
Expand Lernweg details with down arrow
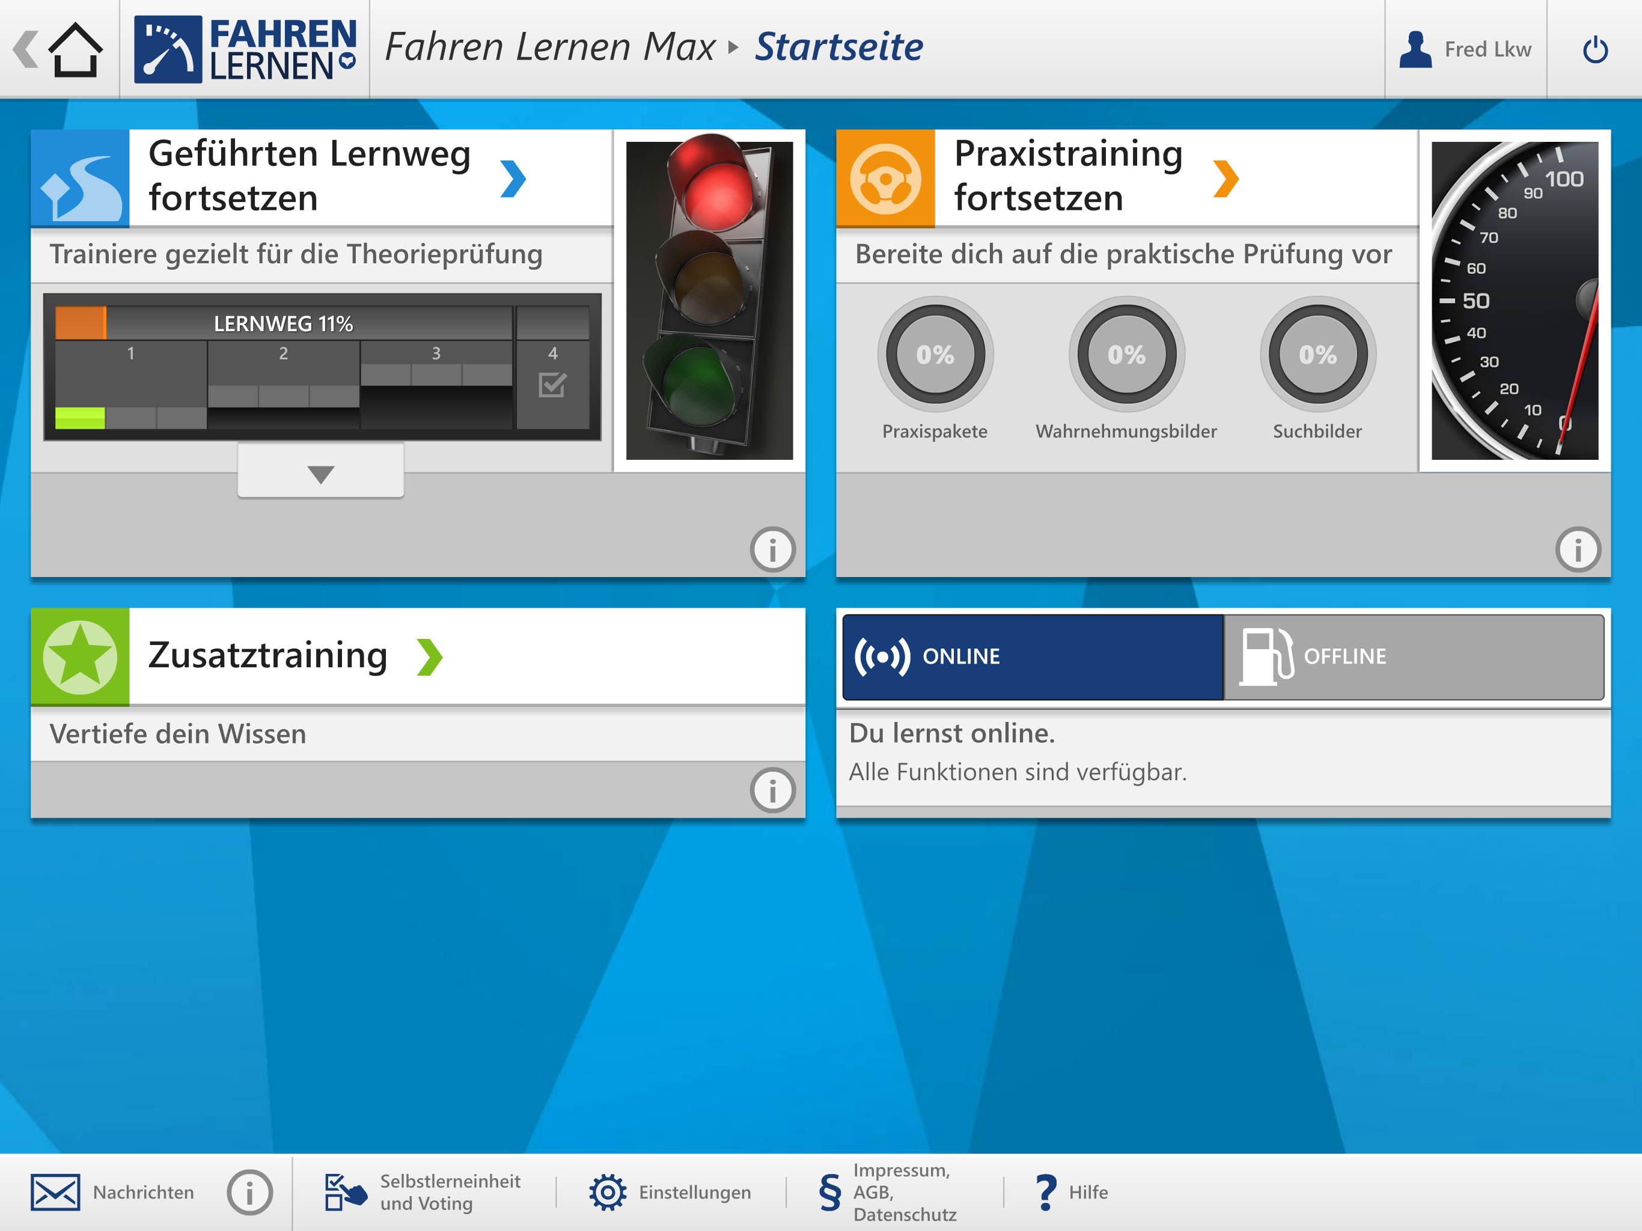(321, 474)
